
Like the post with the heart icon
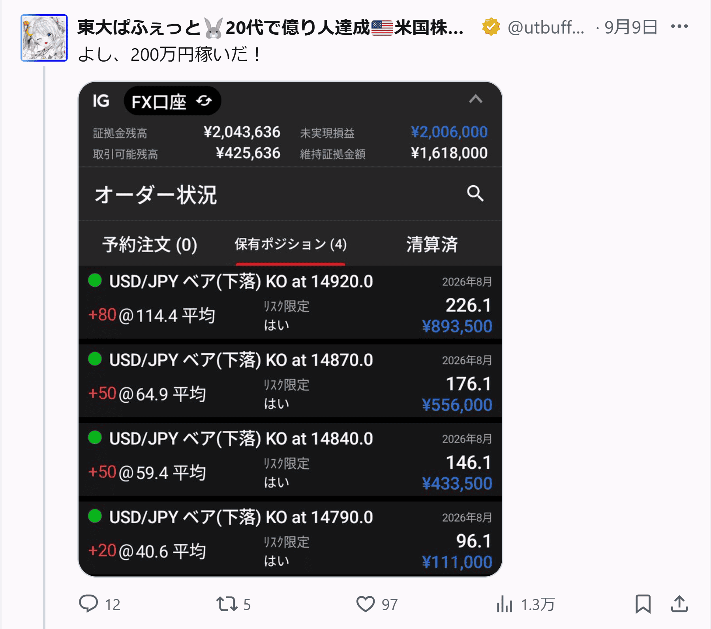(x=365, y=604)
